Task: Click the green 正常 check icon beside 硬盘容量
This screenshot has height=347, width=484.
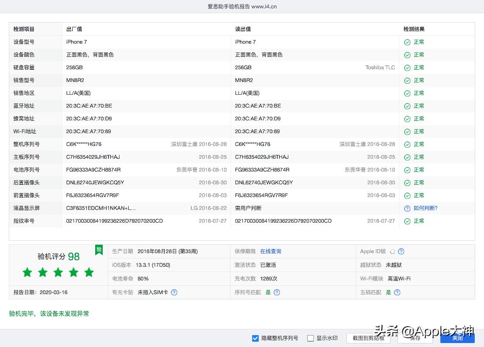Action: click(x=407, y=67)
